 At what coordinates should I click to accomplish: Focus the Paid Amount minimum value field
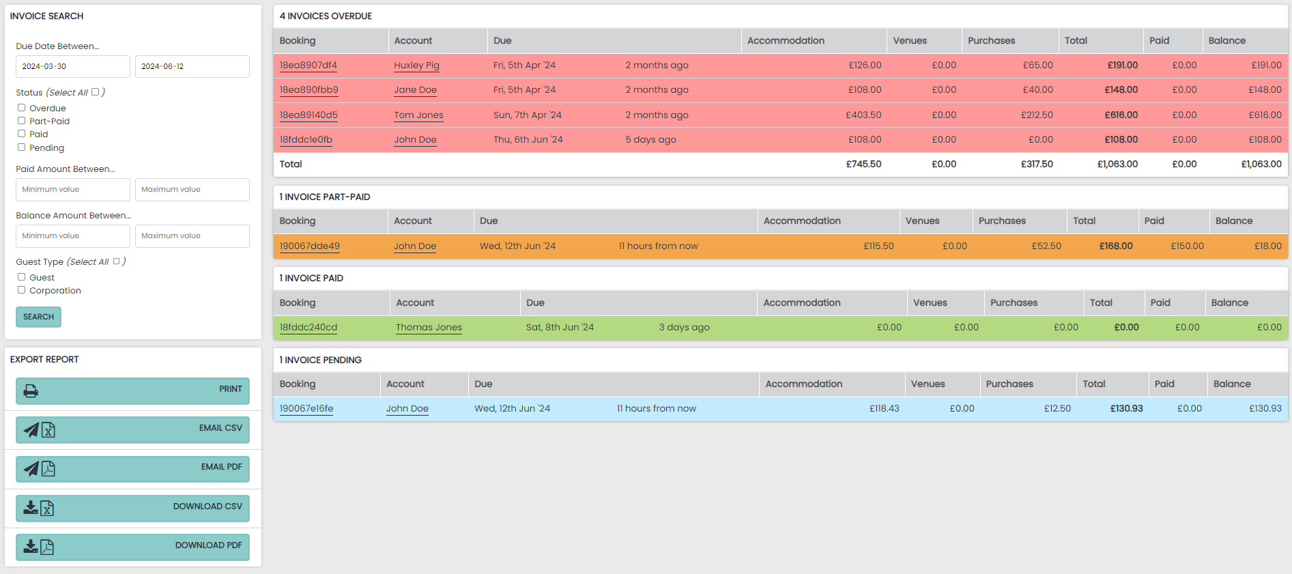[72, 190]
